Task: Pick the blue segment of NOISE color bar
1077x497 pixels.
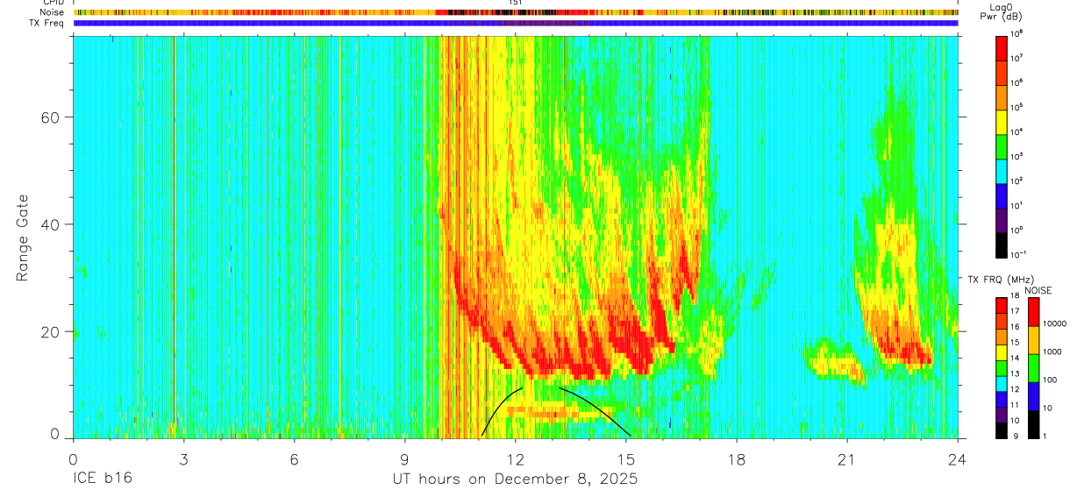Action: click(x=1033, y=395)
